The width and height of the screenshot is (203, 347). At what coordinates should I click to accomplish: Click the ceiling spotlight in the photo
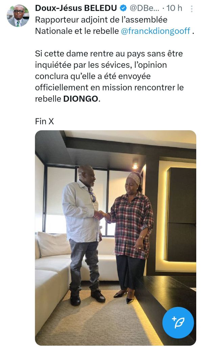(135, 166)
